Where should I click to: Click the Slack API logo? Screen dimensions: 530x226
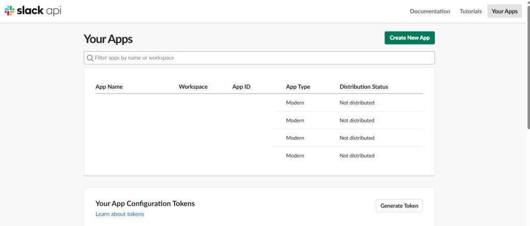click(x=33, y=11)
